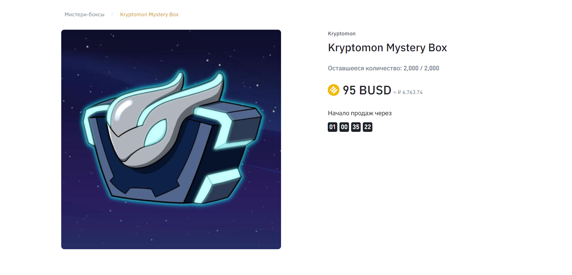572x275 pixels.
Task: Click the yellow BUSD coin icon
Action: click(x=333, y=90)
